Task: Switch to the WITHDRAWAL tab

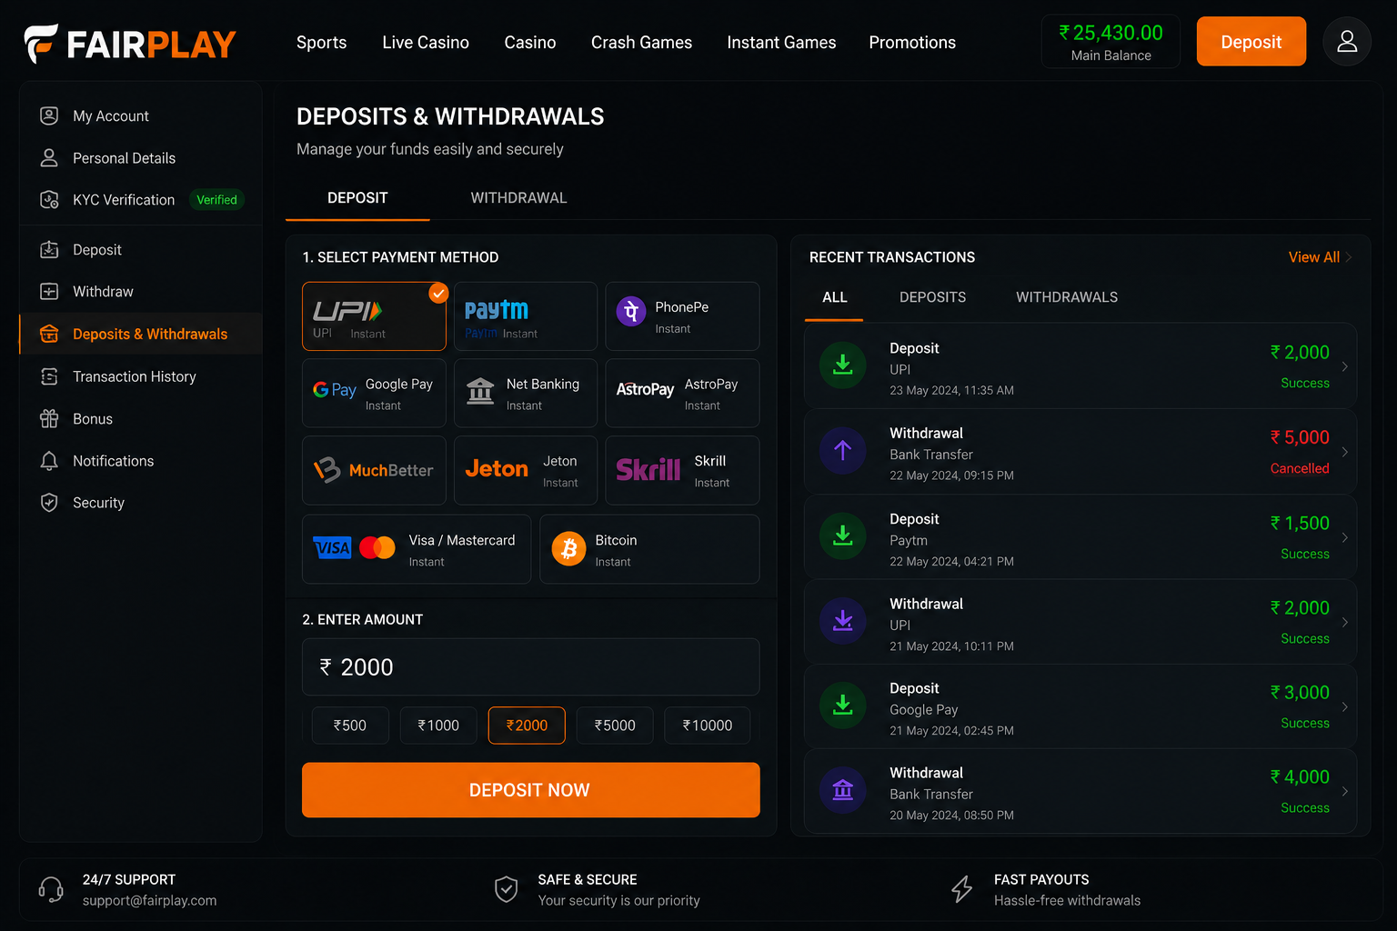Action: pos(518,198)
